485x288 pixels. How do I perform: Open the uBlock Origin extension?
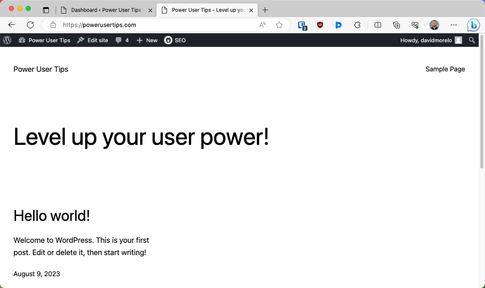(x=320, y=25)
